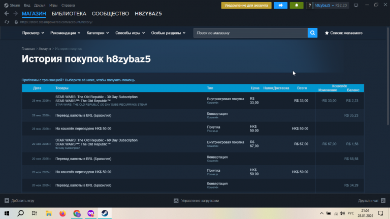Expand the Особые разделы dropdown
The height and width of the screenshot is (219, 390).
click(x=167, y=33)
